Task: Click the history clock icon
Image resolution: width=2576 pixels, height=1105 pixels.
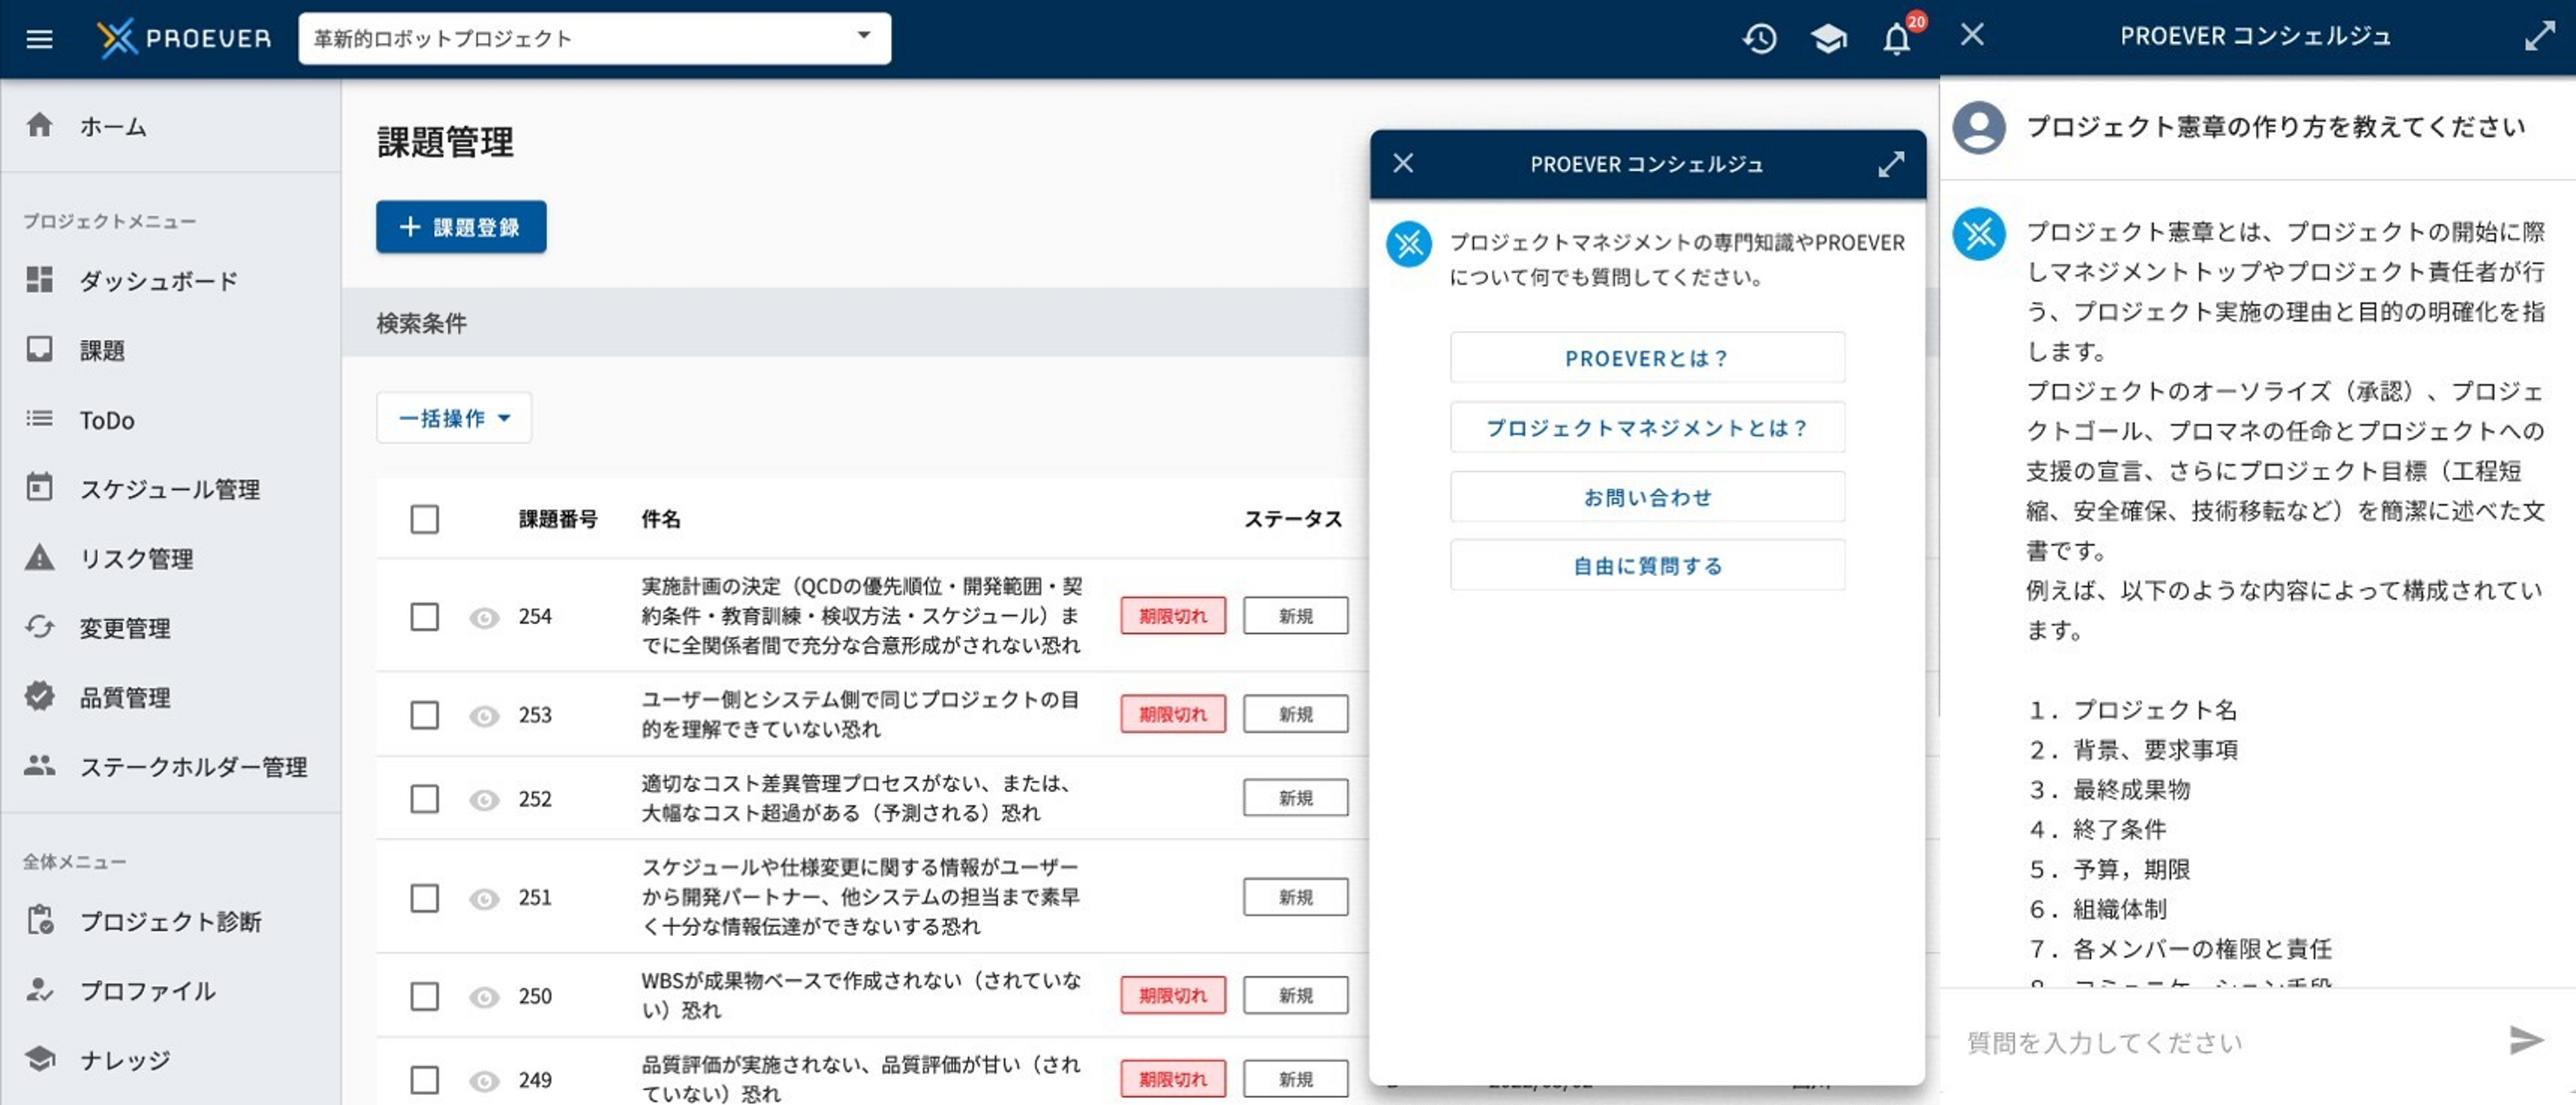Action: [x=1759, y=39]
